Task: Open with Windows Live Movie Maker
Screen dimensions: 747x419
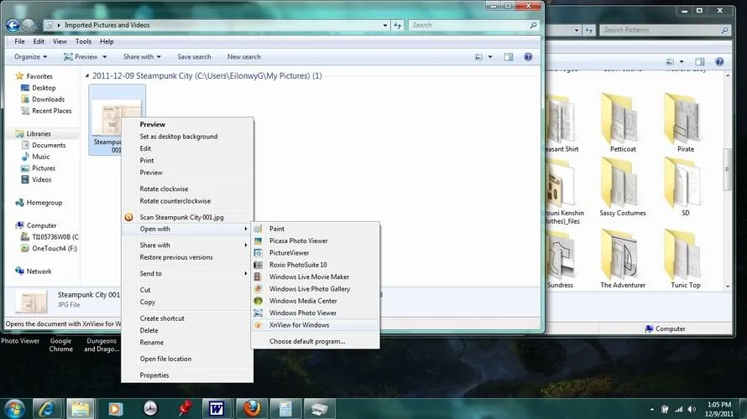Action: tap(316, 277)
